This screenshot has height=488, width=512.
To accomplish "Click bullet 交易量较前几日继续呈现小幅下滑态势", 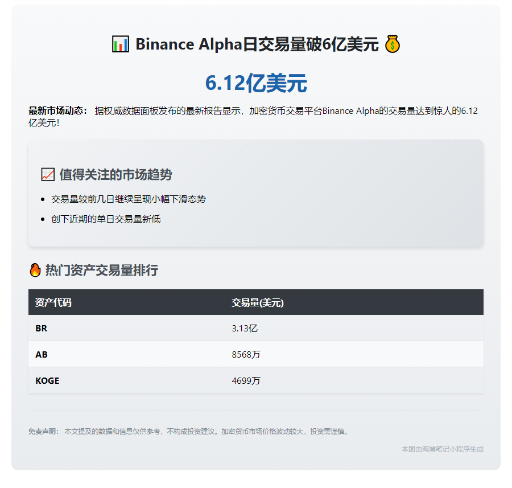I will point(129,199).
